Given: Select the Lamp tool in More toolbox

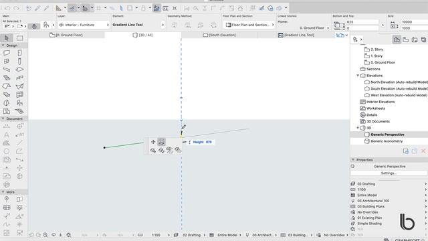Looking at the screenshot, I should click(x=19, y=208).
